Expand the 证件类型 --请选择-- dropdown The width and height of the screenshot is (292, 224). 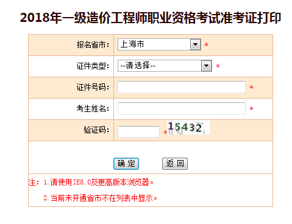coord(165,66)
